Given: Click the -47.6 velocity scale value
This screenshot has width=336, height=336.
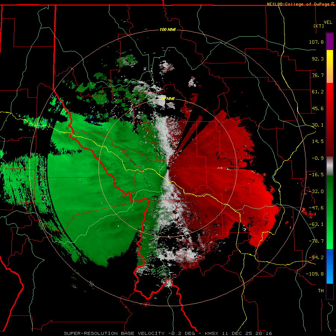Looking at the screenshot, I should pos(316,208).
